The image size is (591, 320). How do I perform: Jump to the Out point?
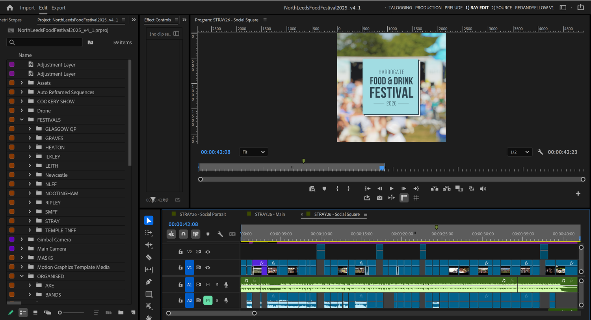(x=416, y=189)
